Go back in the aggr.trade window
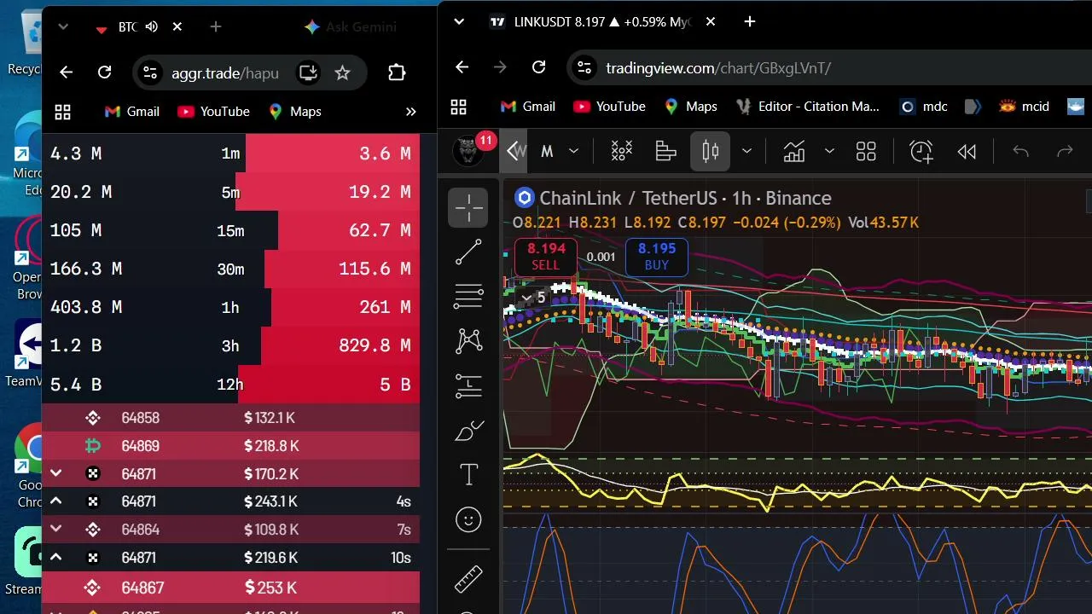Screen dimensions: 1092x614 [x=67, y=73]
